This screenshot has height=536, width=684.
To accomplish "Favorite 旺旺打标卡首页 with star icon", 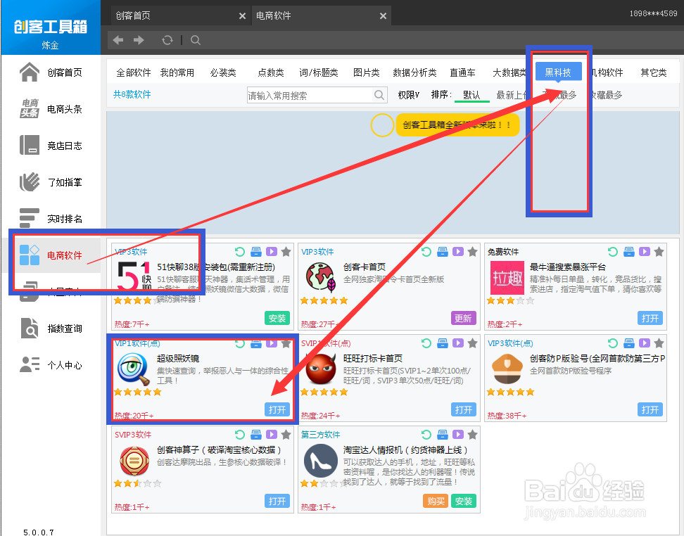I will (472, 343).
